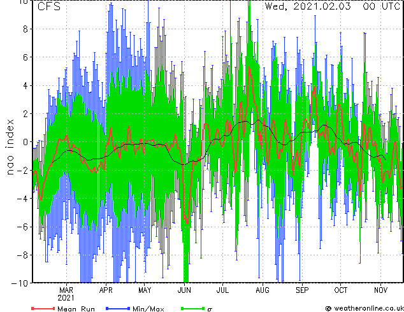
Task: Click the green sigma legend line
Action: (x=193, y=308)
